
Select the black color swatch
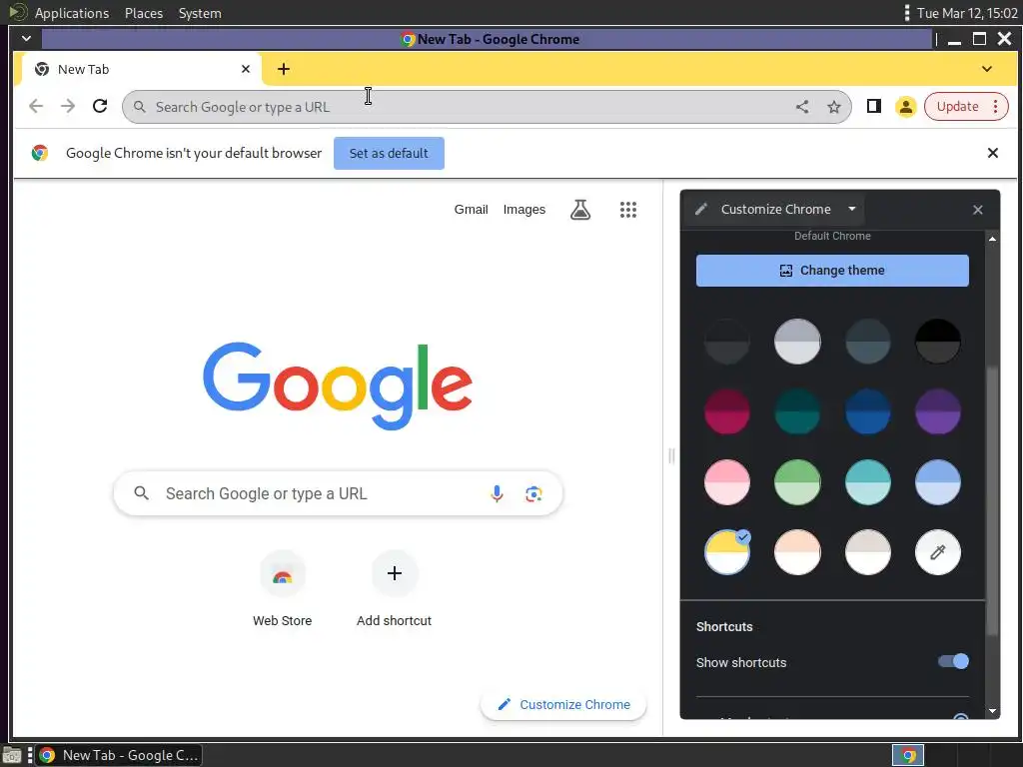point(937,342)
